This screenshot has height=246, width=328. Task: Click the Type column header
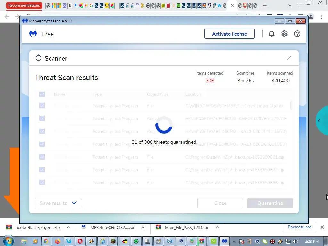point(97,94)
